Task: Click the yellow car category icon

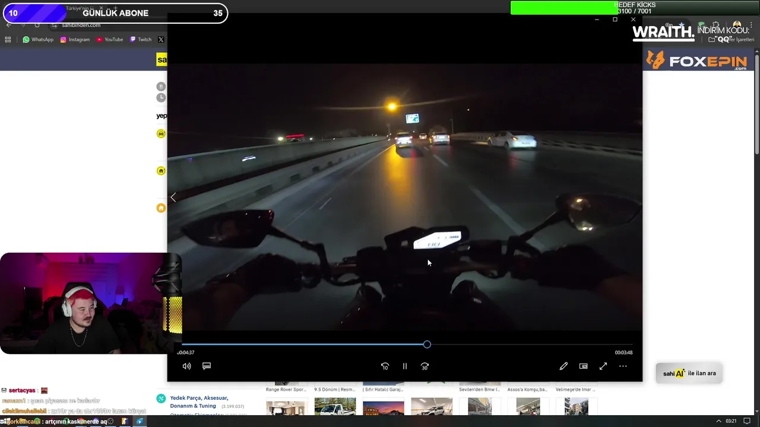Action: (161, 134)
